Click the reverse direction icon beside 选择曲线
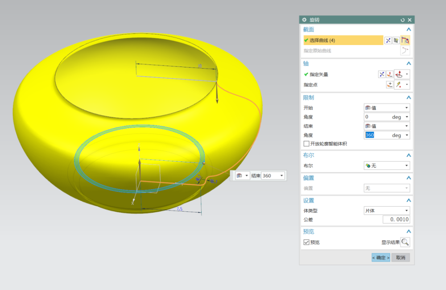The image size is (446, 290). click(x=388, y=41)
